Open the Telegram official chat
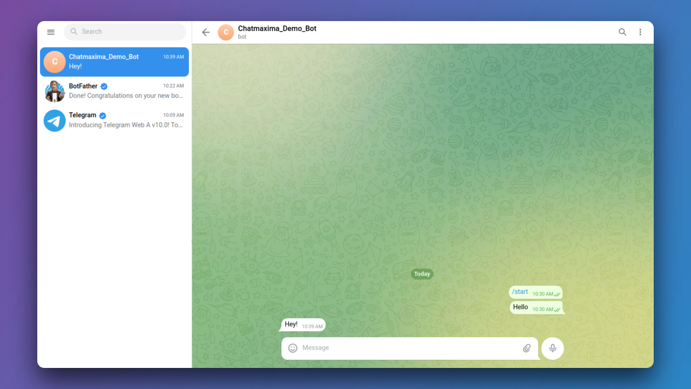Image resolution: width=691 pixels, height=389 pixels. [114, 120]
